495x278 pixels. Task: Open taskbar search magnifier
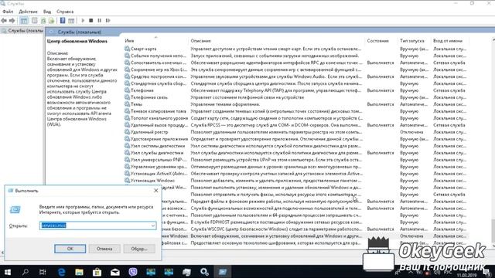(26, 272)
